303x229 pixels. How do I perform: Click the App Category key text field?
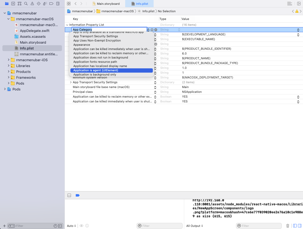point(109,30)
